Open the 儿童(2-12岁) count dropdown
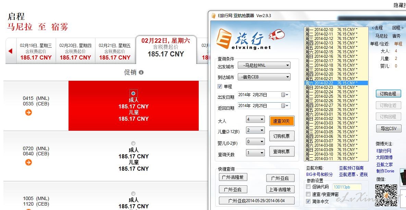The image size is (406, 210). tap(255, 130)
